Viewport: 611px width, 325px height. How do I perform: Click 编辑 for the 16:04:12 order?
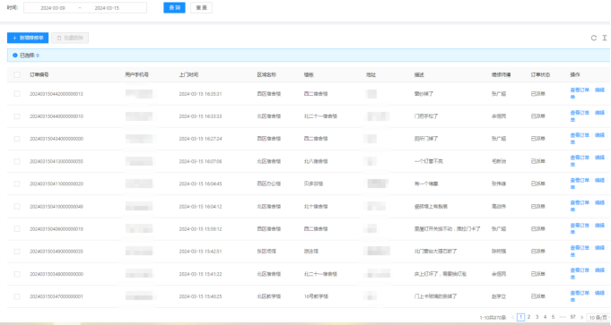(x=599, y=203)
